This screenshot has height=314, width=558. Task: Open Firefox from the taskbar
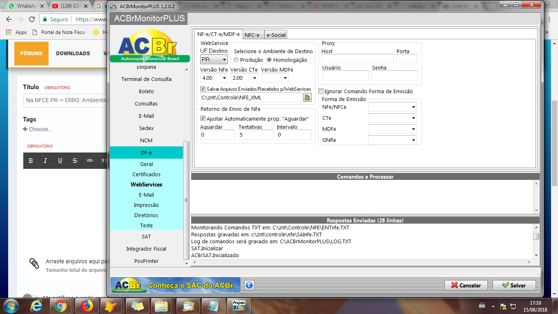86,306
